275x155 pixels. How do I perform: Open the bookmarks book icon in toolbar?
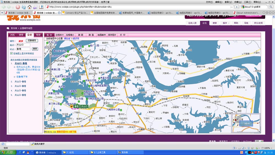click(x=41, y=7)
